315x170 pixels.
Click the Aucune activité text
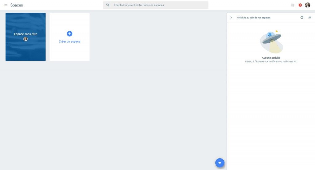coord(271,58)
